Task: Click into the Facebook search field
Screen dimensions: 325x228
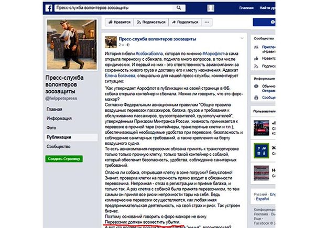Action: coord(114,8)
